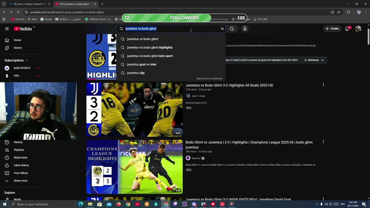Clear the search box with the X
The image size is (370, 208).
pos(222,29)
